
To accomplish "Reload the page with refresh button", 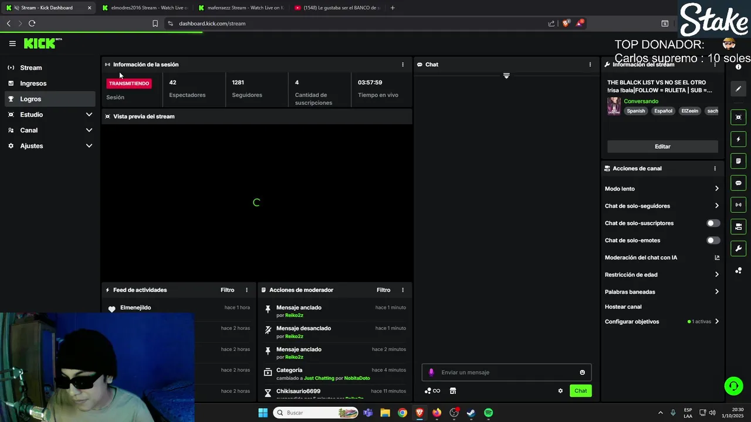I will point(32,23).
